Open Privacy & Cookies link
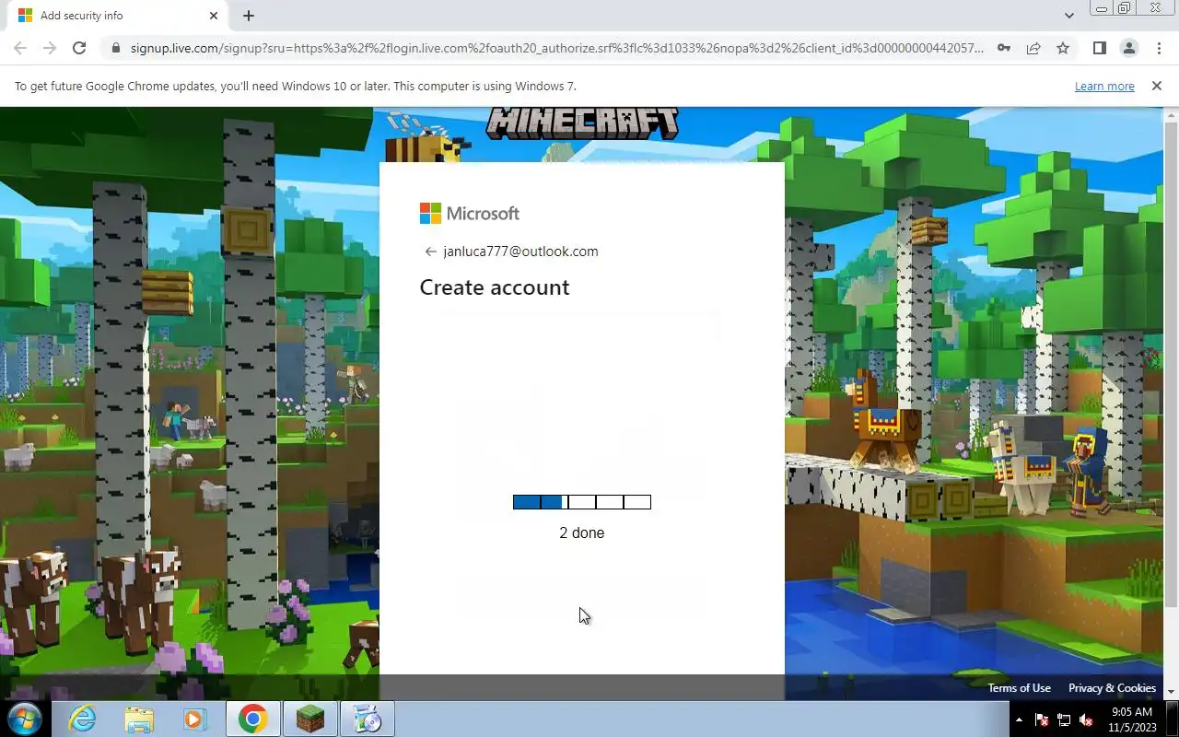The image size is (1179, 737). (1112, 688)
